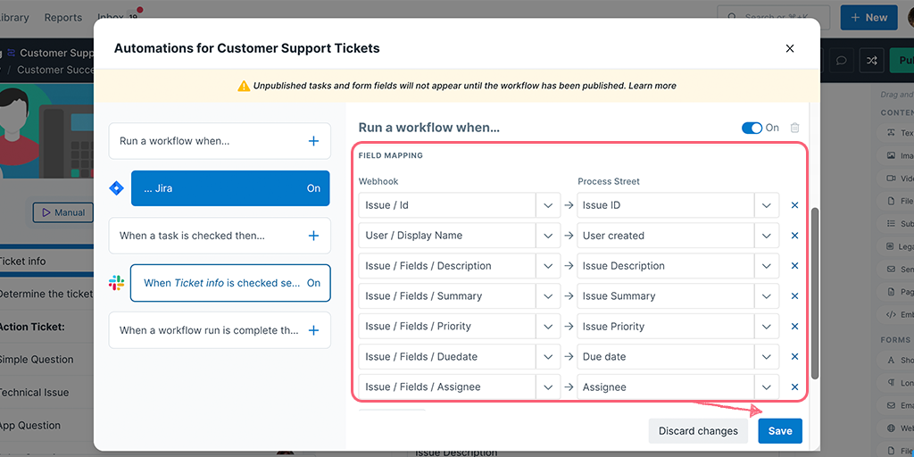Open the Process Street dropdown for Issue ID
The height and width of the screenshot is (457, 914).
click(767, 205)
